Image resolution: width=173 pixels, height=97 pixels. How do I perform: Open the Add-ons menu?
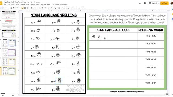point(43,5)
